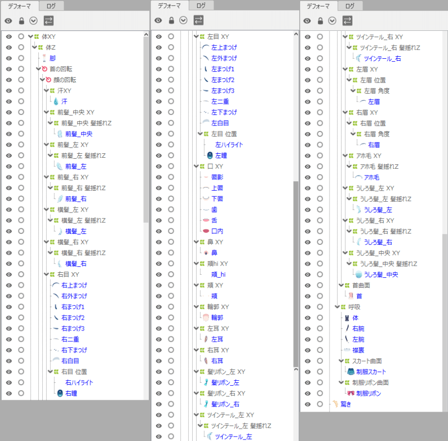Toggle lock circle for 左瞳 row
The height and width of the screenshot is (441, 448).
[x=171, y=155]
